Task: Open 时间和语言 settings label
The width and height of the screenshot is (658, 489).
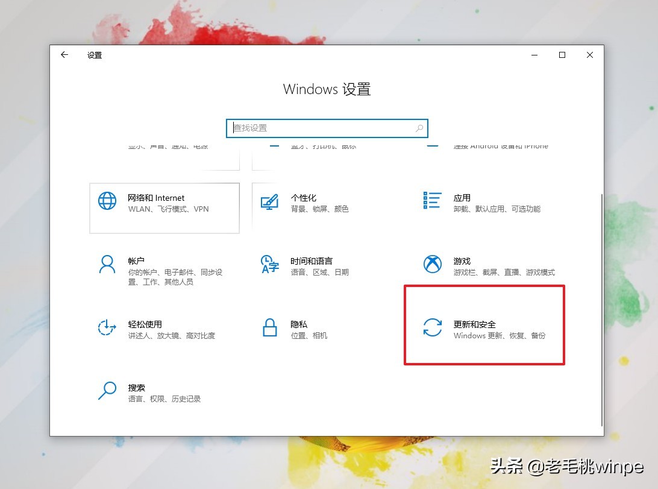Action: (312, 261)
